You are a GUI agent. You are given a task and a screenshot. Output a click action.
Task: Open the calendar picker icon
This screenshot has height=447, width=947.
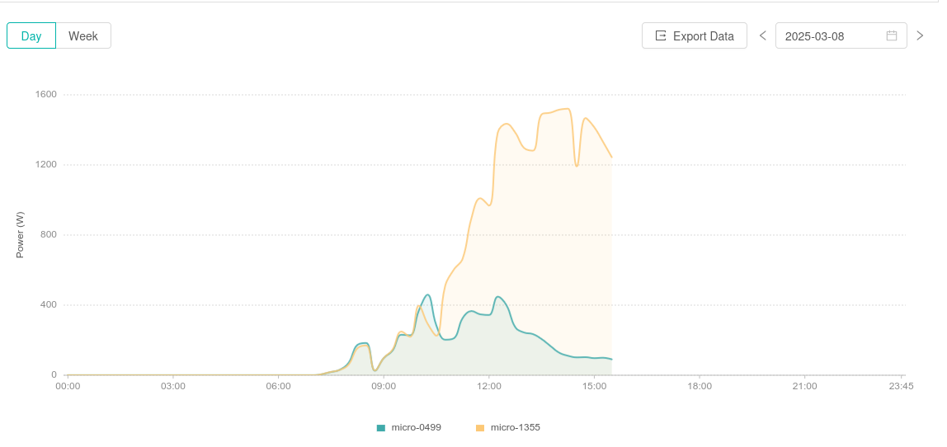click(892, 35)
